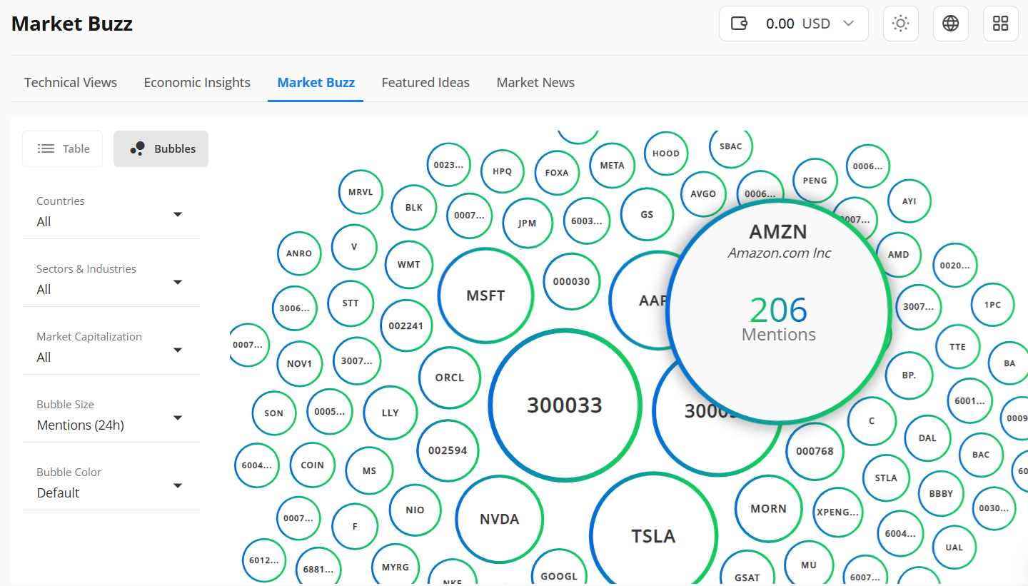1028x586 pixels.
Task: Click the 000030 bubble
Action: (571, 281)
